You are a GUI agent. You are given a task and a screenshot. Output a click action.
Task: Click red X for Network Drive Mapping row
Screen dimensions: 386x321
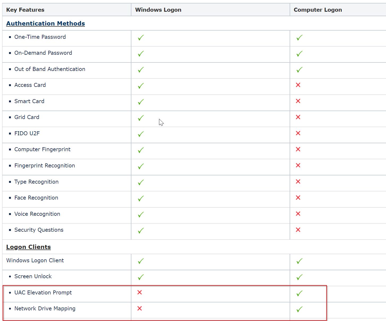click(x=140, y=309)
